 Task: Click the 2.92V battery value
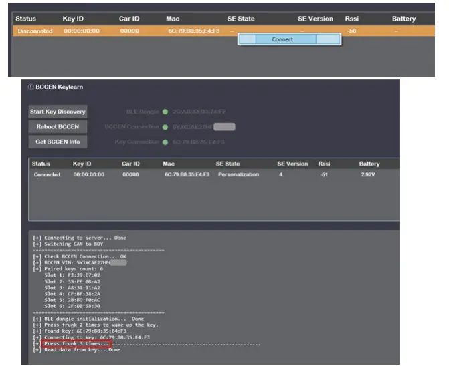point(367,174)
